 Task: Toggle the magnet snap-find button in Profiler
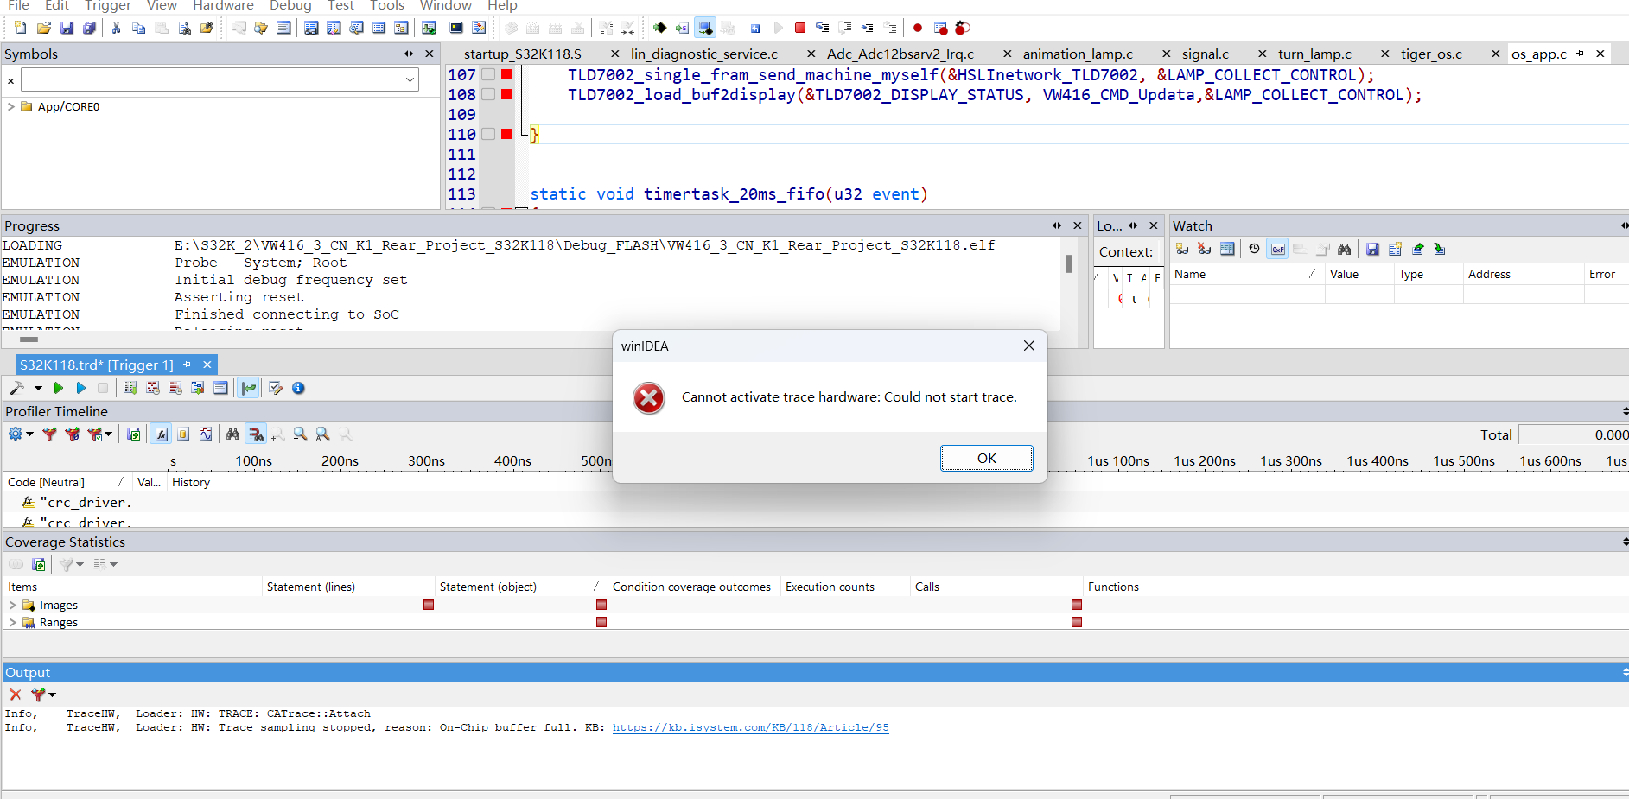point(256,434)
